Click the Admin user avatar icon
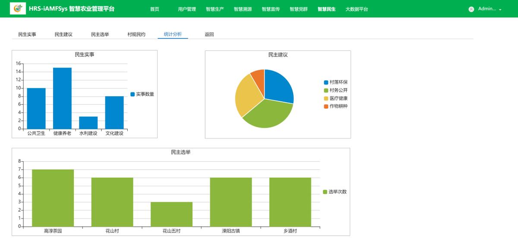Screen dimensions: 518x244 pos(471,9)
